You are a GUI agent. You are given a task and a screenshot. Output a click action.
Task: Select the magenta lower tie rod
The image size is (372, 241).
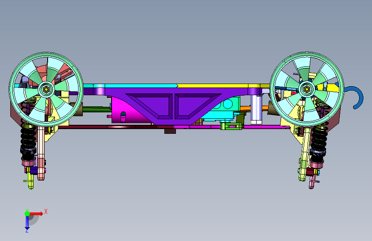click(233, 127)
